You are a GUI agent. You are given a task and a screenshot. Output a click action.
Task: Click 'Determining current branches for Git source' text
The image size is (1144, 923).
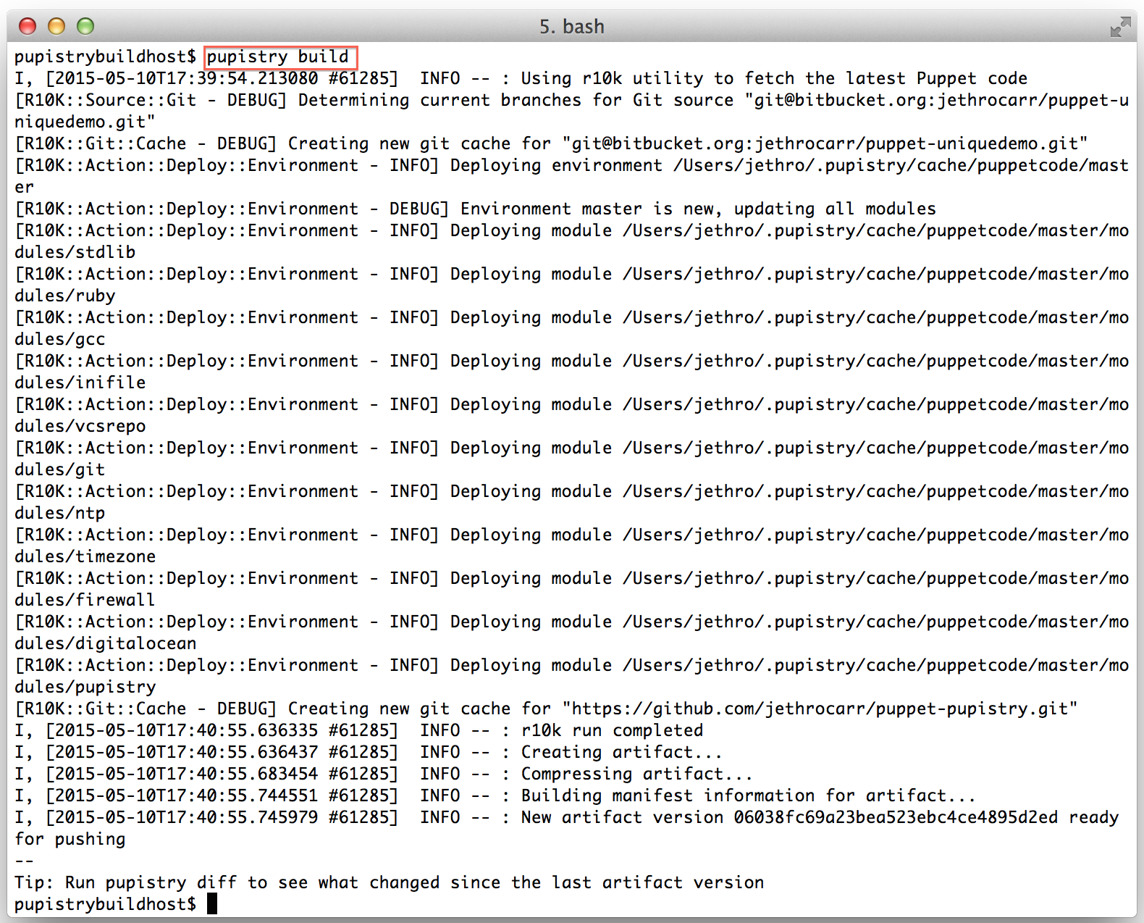pos(516,100)
